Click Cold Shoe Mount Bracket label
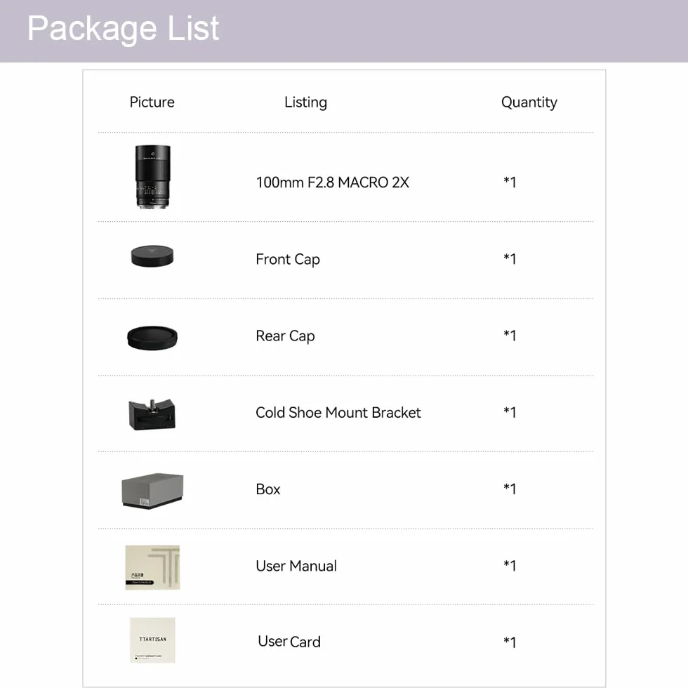 click(x=338, y=413)
